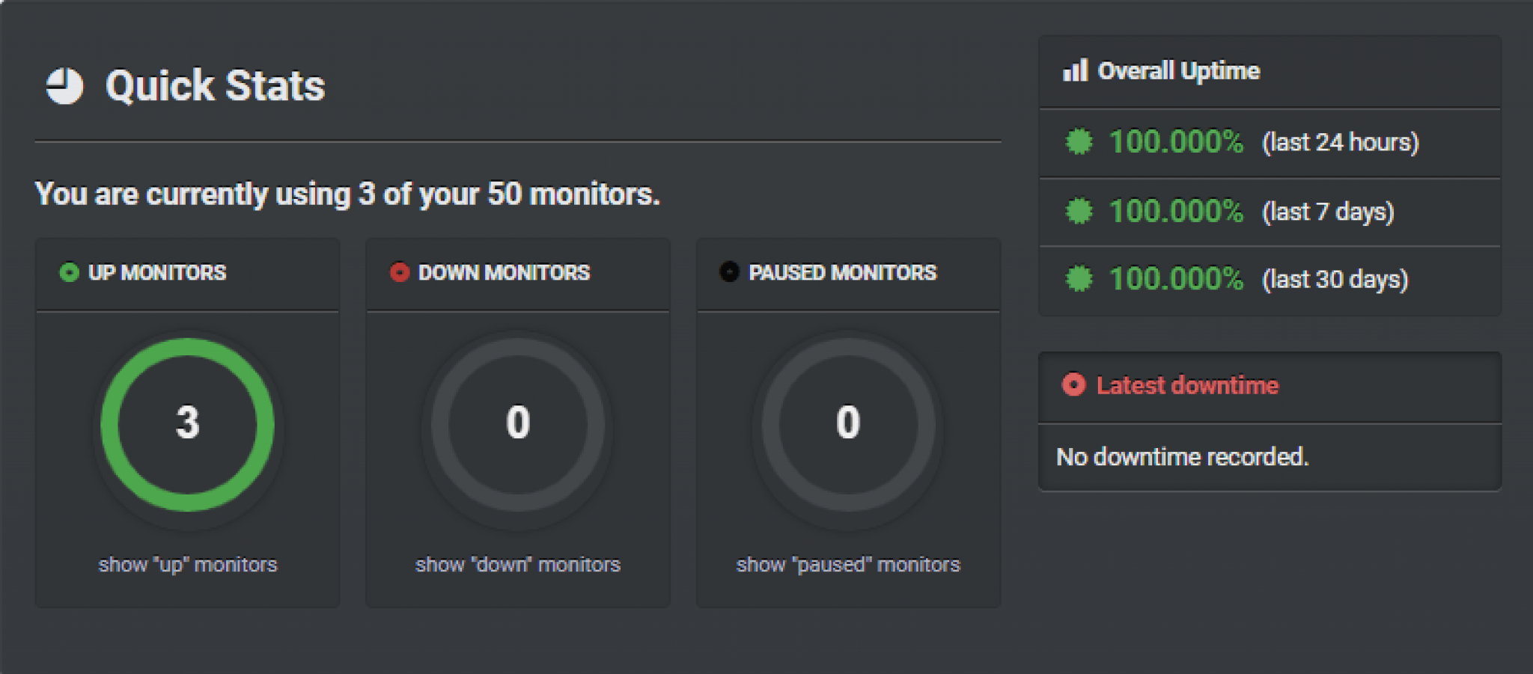Click the grey ring showing 0 down monitors
The width and height of the screenshot is (1533, 674).
point(518,425)
